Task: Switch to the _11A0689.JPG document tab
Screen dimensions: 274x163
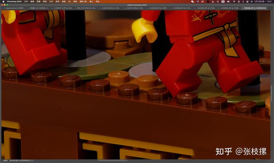Action: [x=158, y=8]
